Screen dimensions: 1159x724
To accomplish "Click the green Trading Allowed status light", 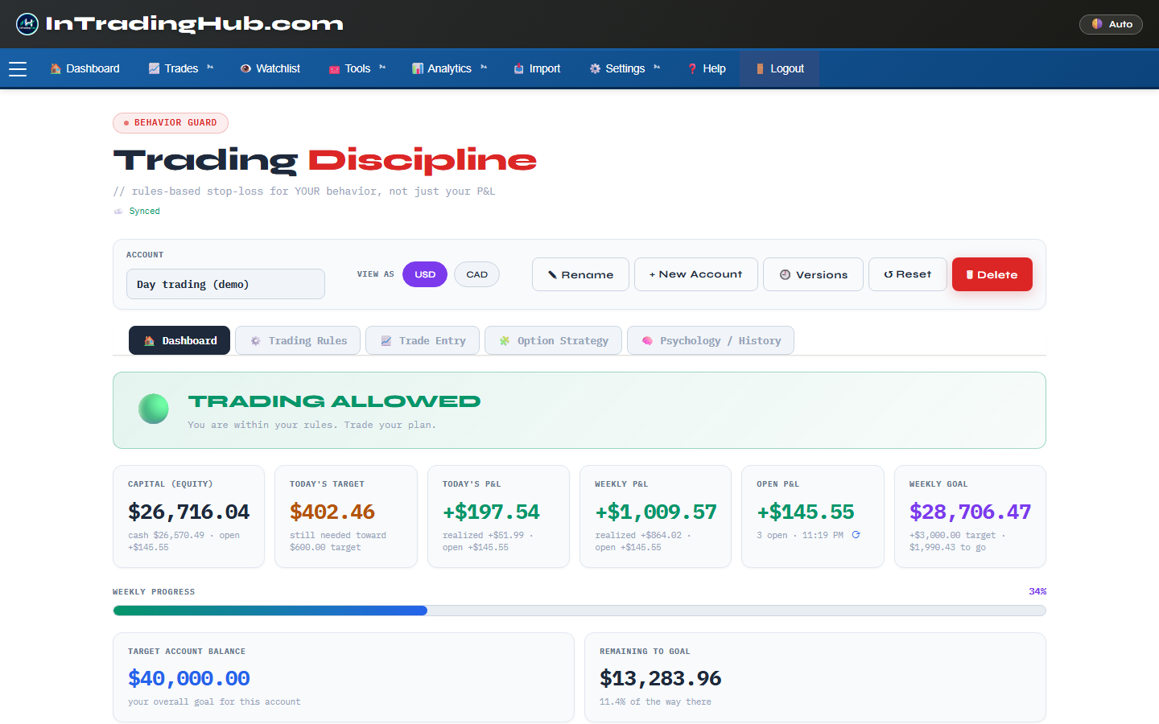I will [x=154, y=409].
